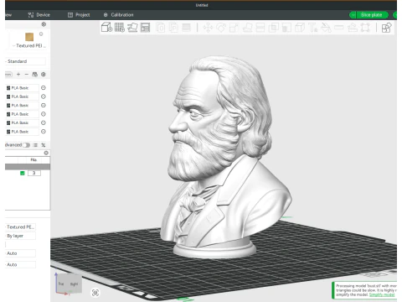Open the Support painting tool

(286, 28)
